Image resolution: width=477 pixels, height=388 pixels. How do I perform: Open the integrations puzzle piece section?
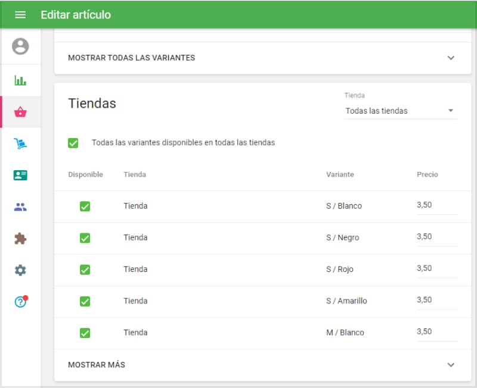(x=21, y=237)
